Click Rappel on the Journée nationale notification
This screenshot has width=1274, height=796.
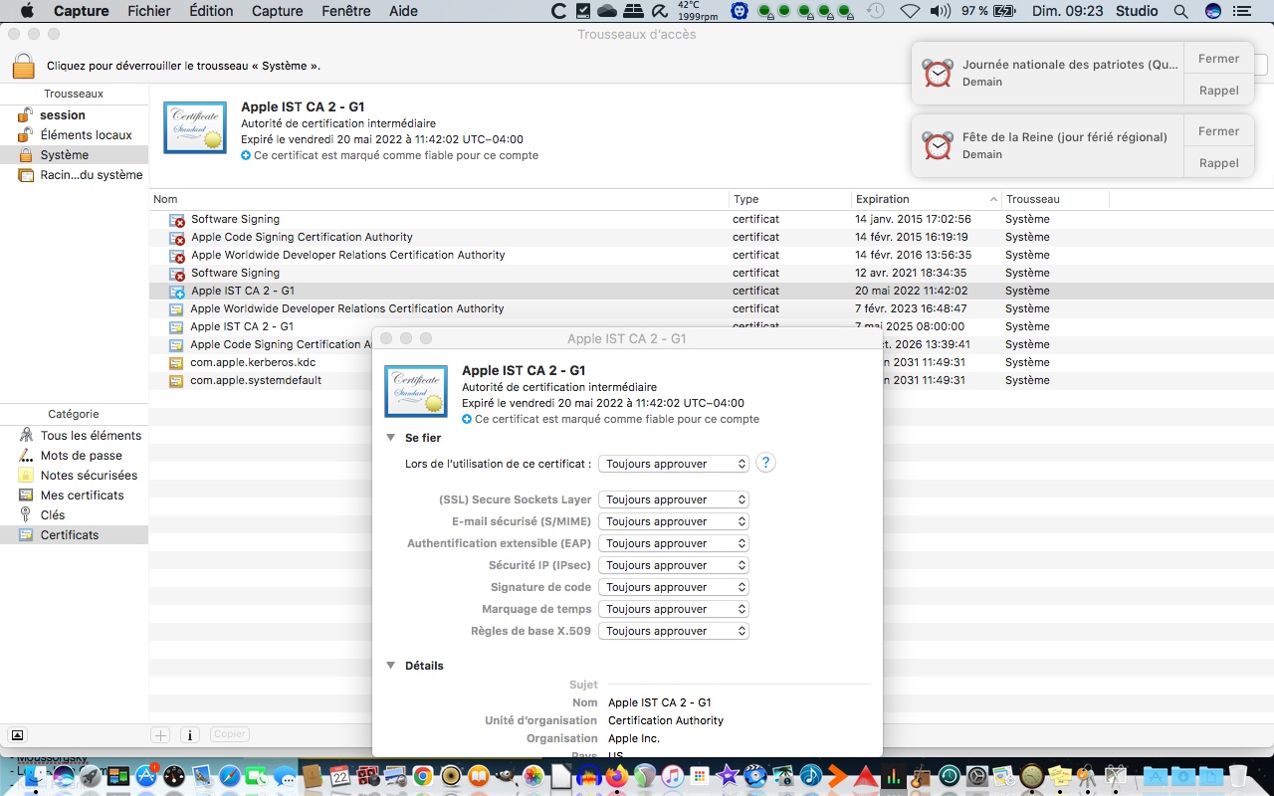(x=1218, y=91)
